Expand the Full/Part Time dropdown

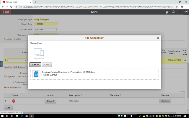point(46,29)
